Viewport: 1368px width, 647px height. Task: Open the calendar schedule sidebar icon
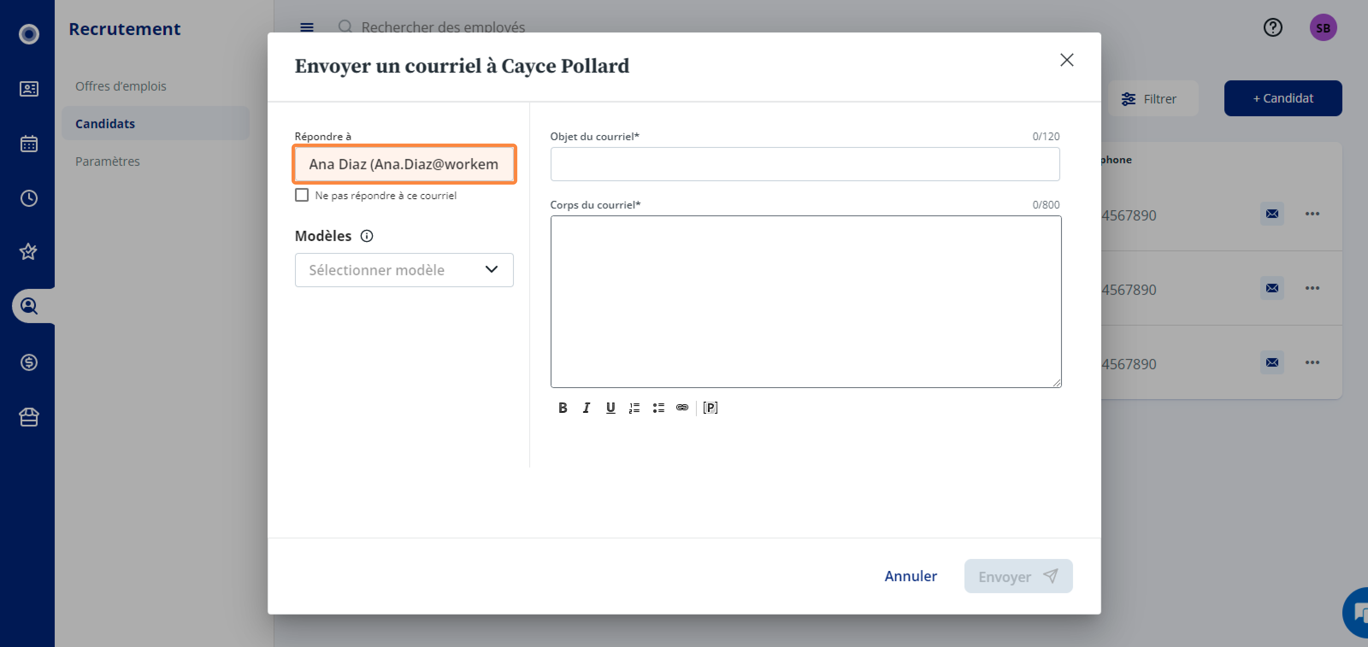pyautogui.click(x=29, y=143)
